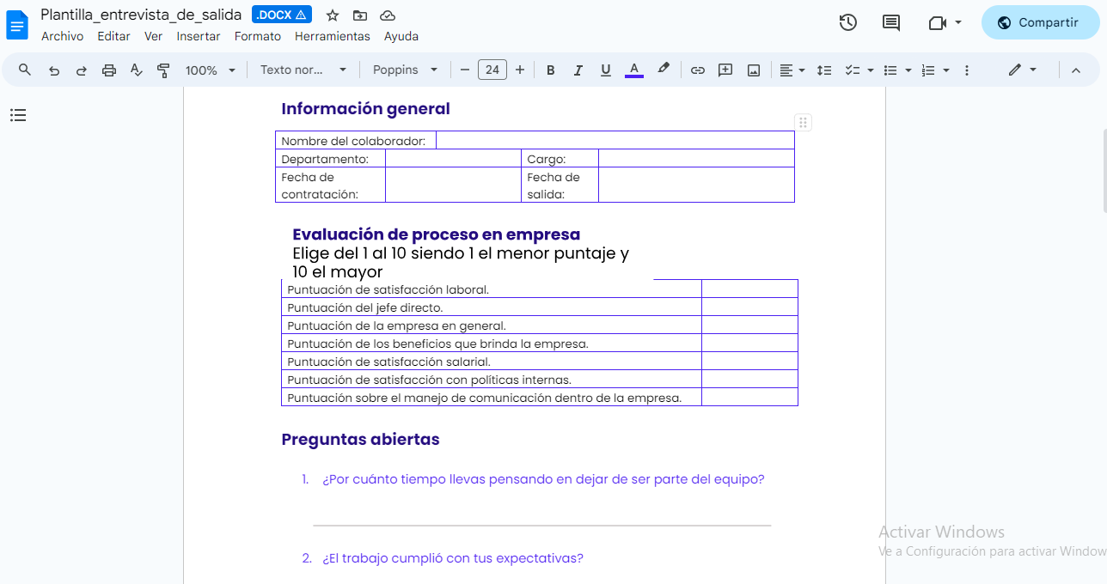
Task: Toggle underline formatting
Action: (605, 70)
